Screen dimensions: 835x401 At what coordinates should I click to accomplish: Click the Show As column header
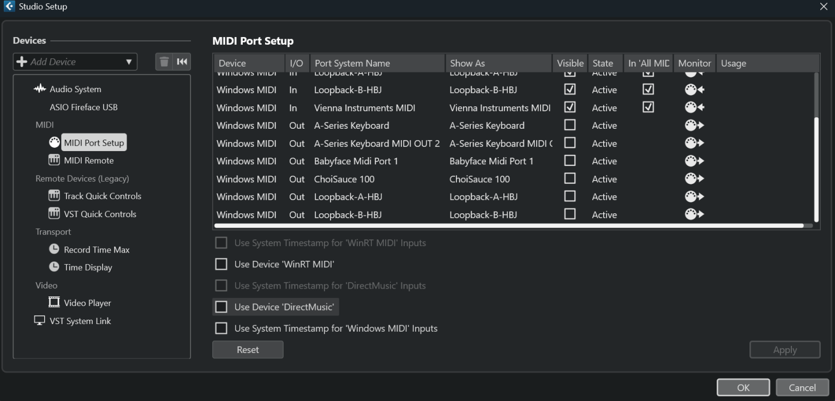tap(498, 63)
